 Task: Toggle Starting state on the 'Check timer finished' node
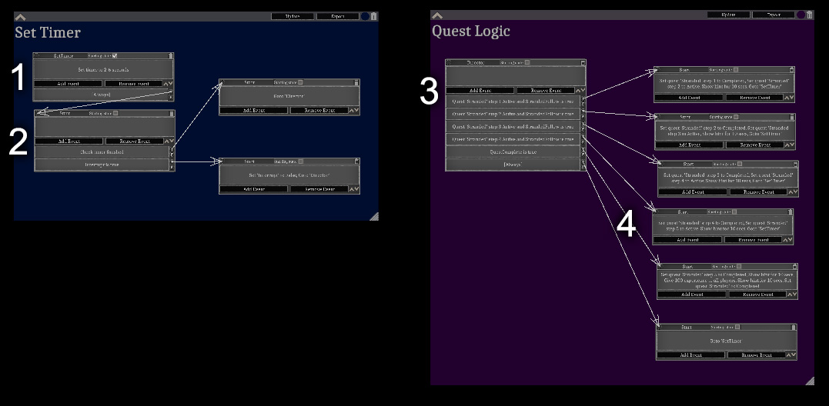click(x=115, y=113)
